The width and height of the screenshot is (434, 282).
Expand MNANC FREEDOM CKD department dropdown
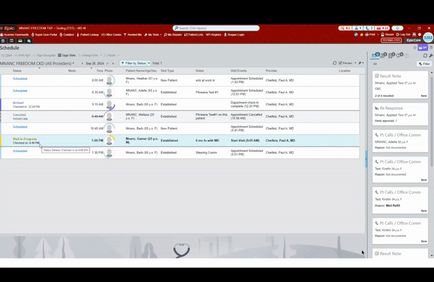pos(73,63)
